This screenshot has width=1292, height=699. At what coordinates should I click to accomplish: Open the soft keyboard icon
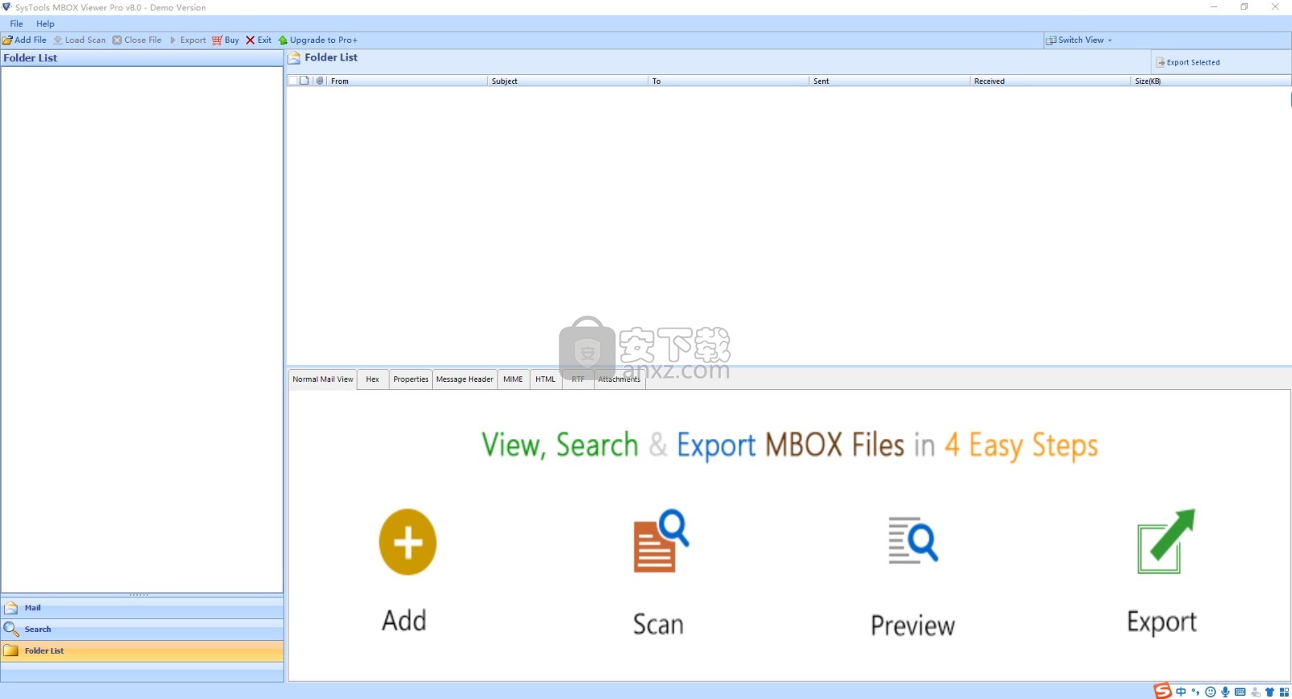tap(1240, 692)
